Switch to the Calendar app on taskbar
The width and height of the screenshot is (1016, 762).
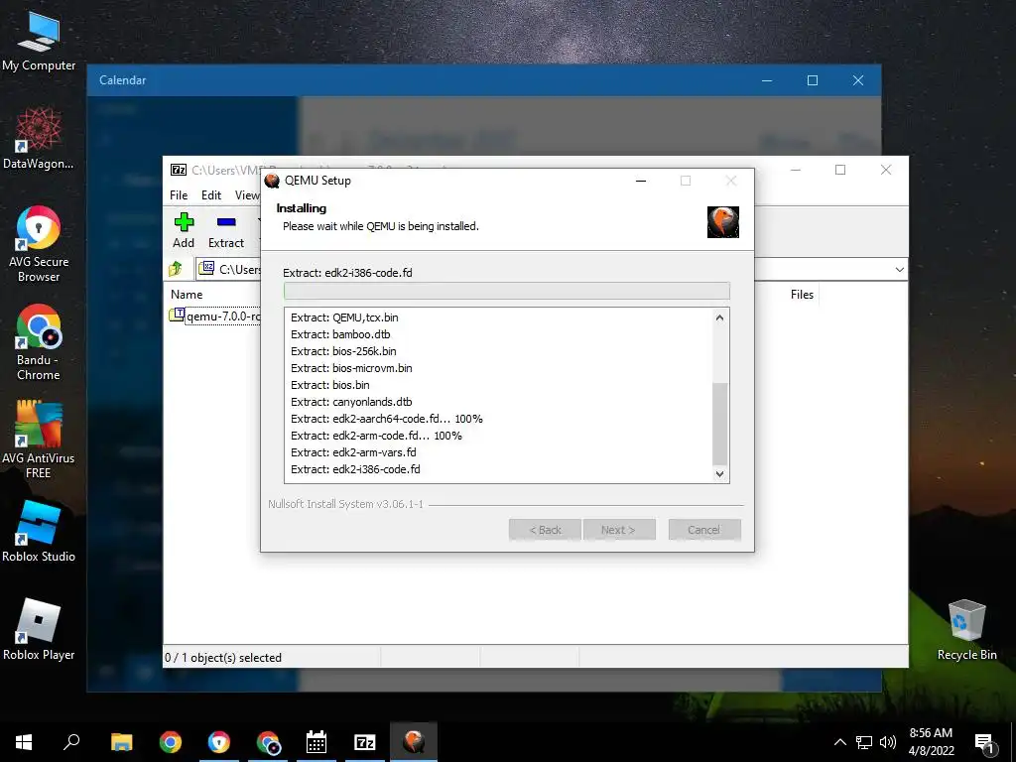(x=317, y=742)
